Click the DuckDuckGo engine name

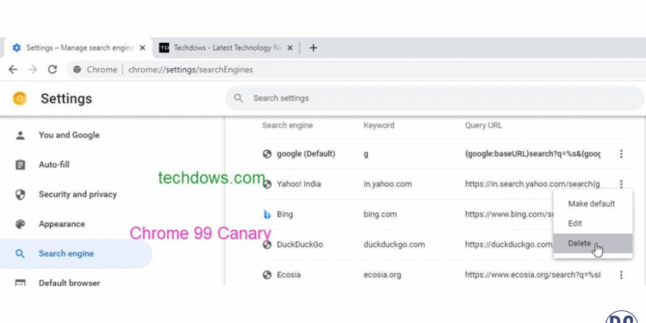[x=300, y=245]
